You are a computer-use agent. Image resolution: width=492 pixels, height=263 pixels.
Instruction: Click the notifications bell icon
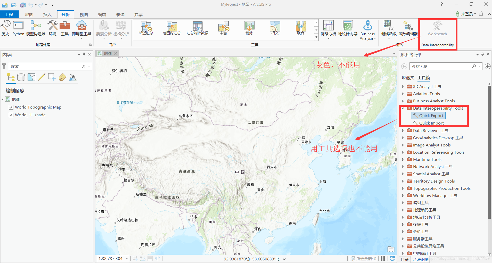(x=481, y=14)
